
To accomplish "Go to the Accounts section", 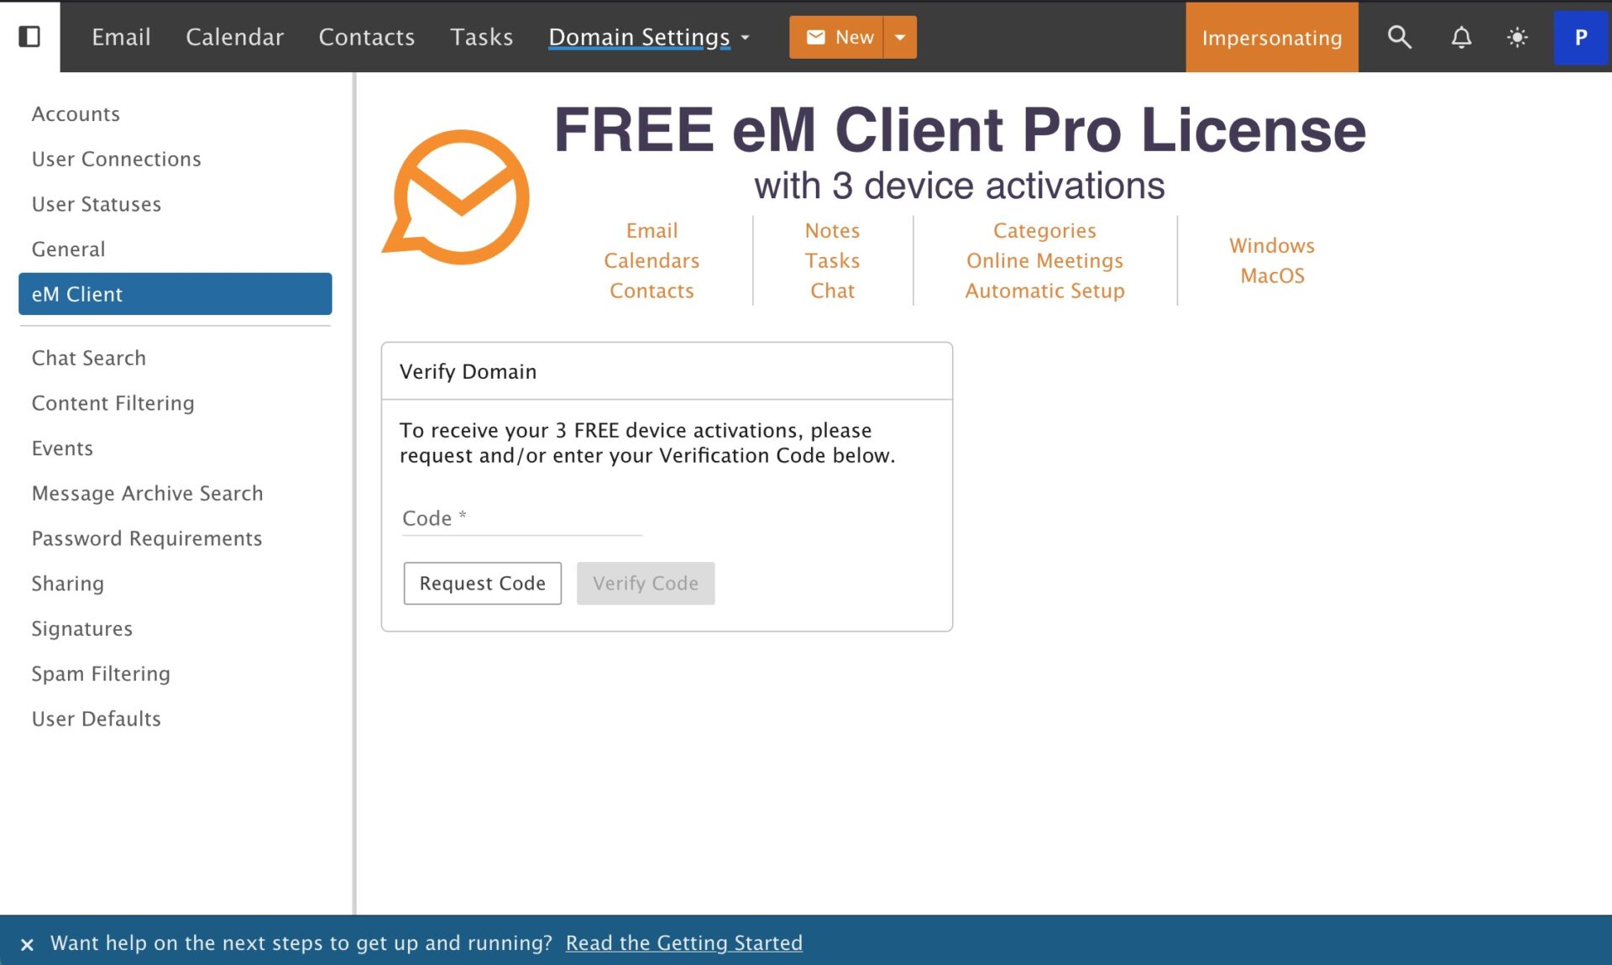I will coord(76,114).
